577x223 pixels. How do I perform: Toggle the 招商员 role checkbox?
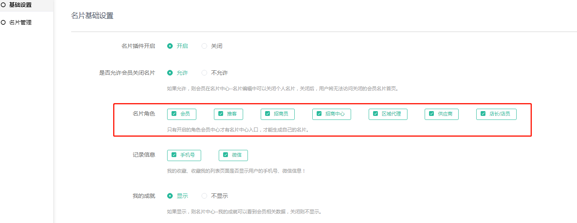[x=268, y=113]
